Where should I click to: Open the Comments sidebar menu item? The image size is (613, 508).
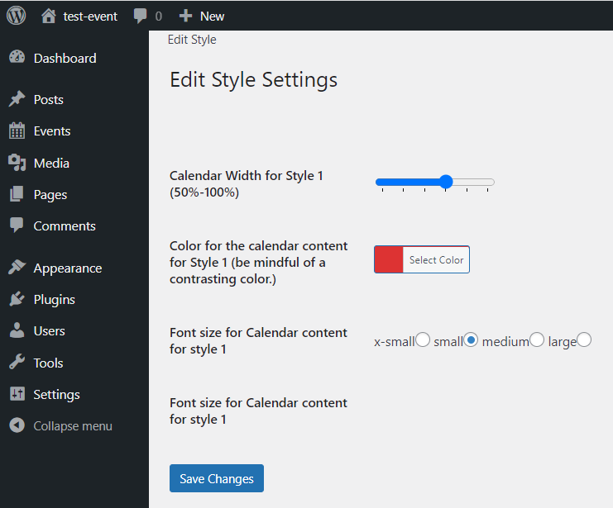pos(65,226)
